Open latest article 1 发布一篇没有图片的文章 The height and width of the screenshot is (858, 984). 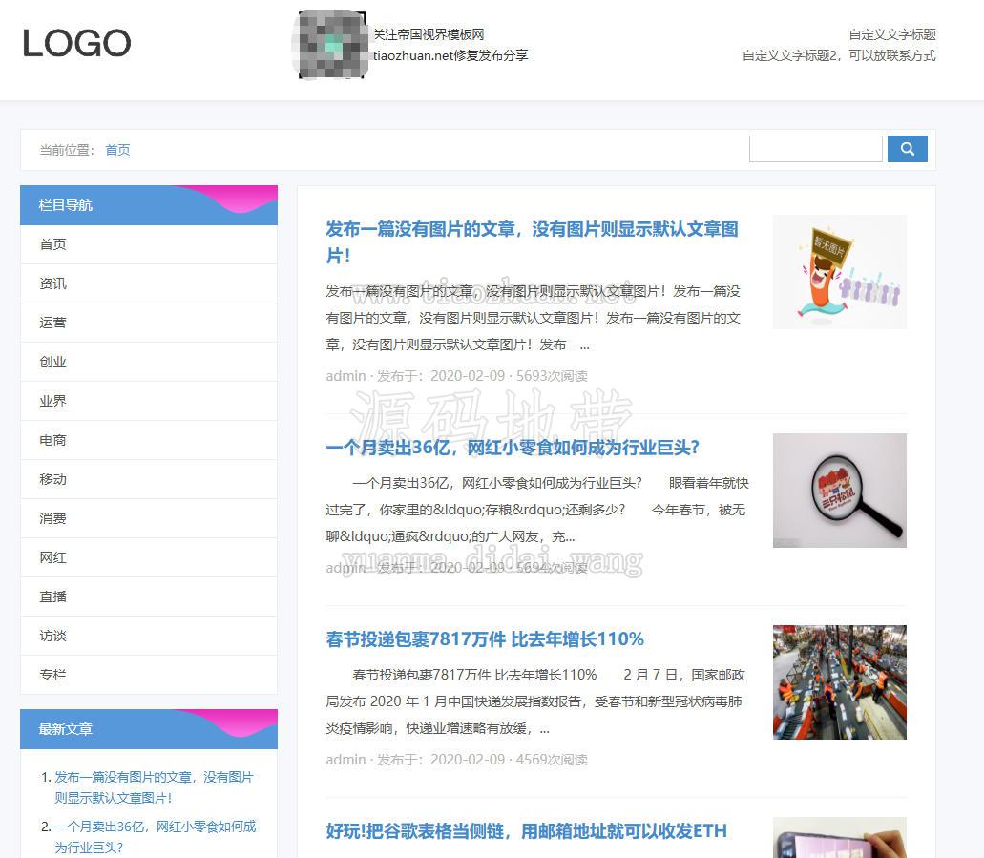pyautogui.click(x=154, y=787)
